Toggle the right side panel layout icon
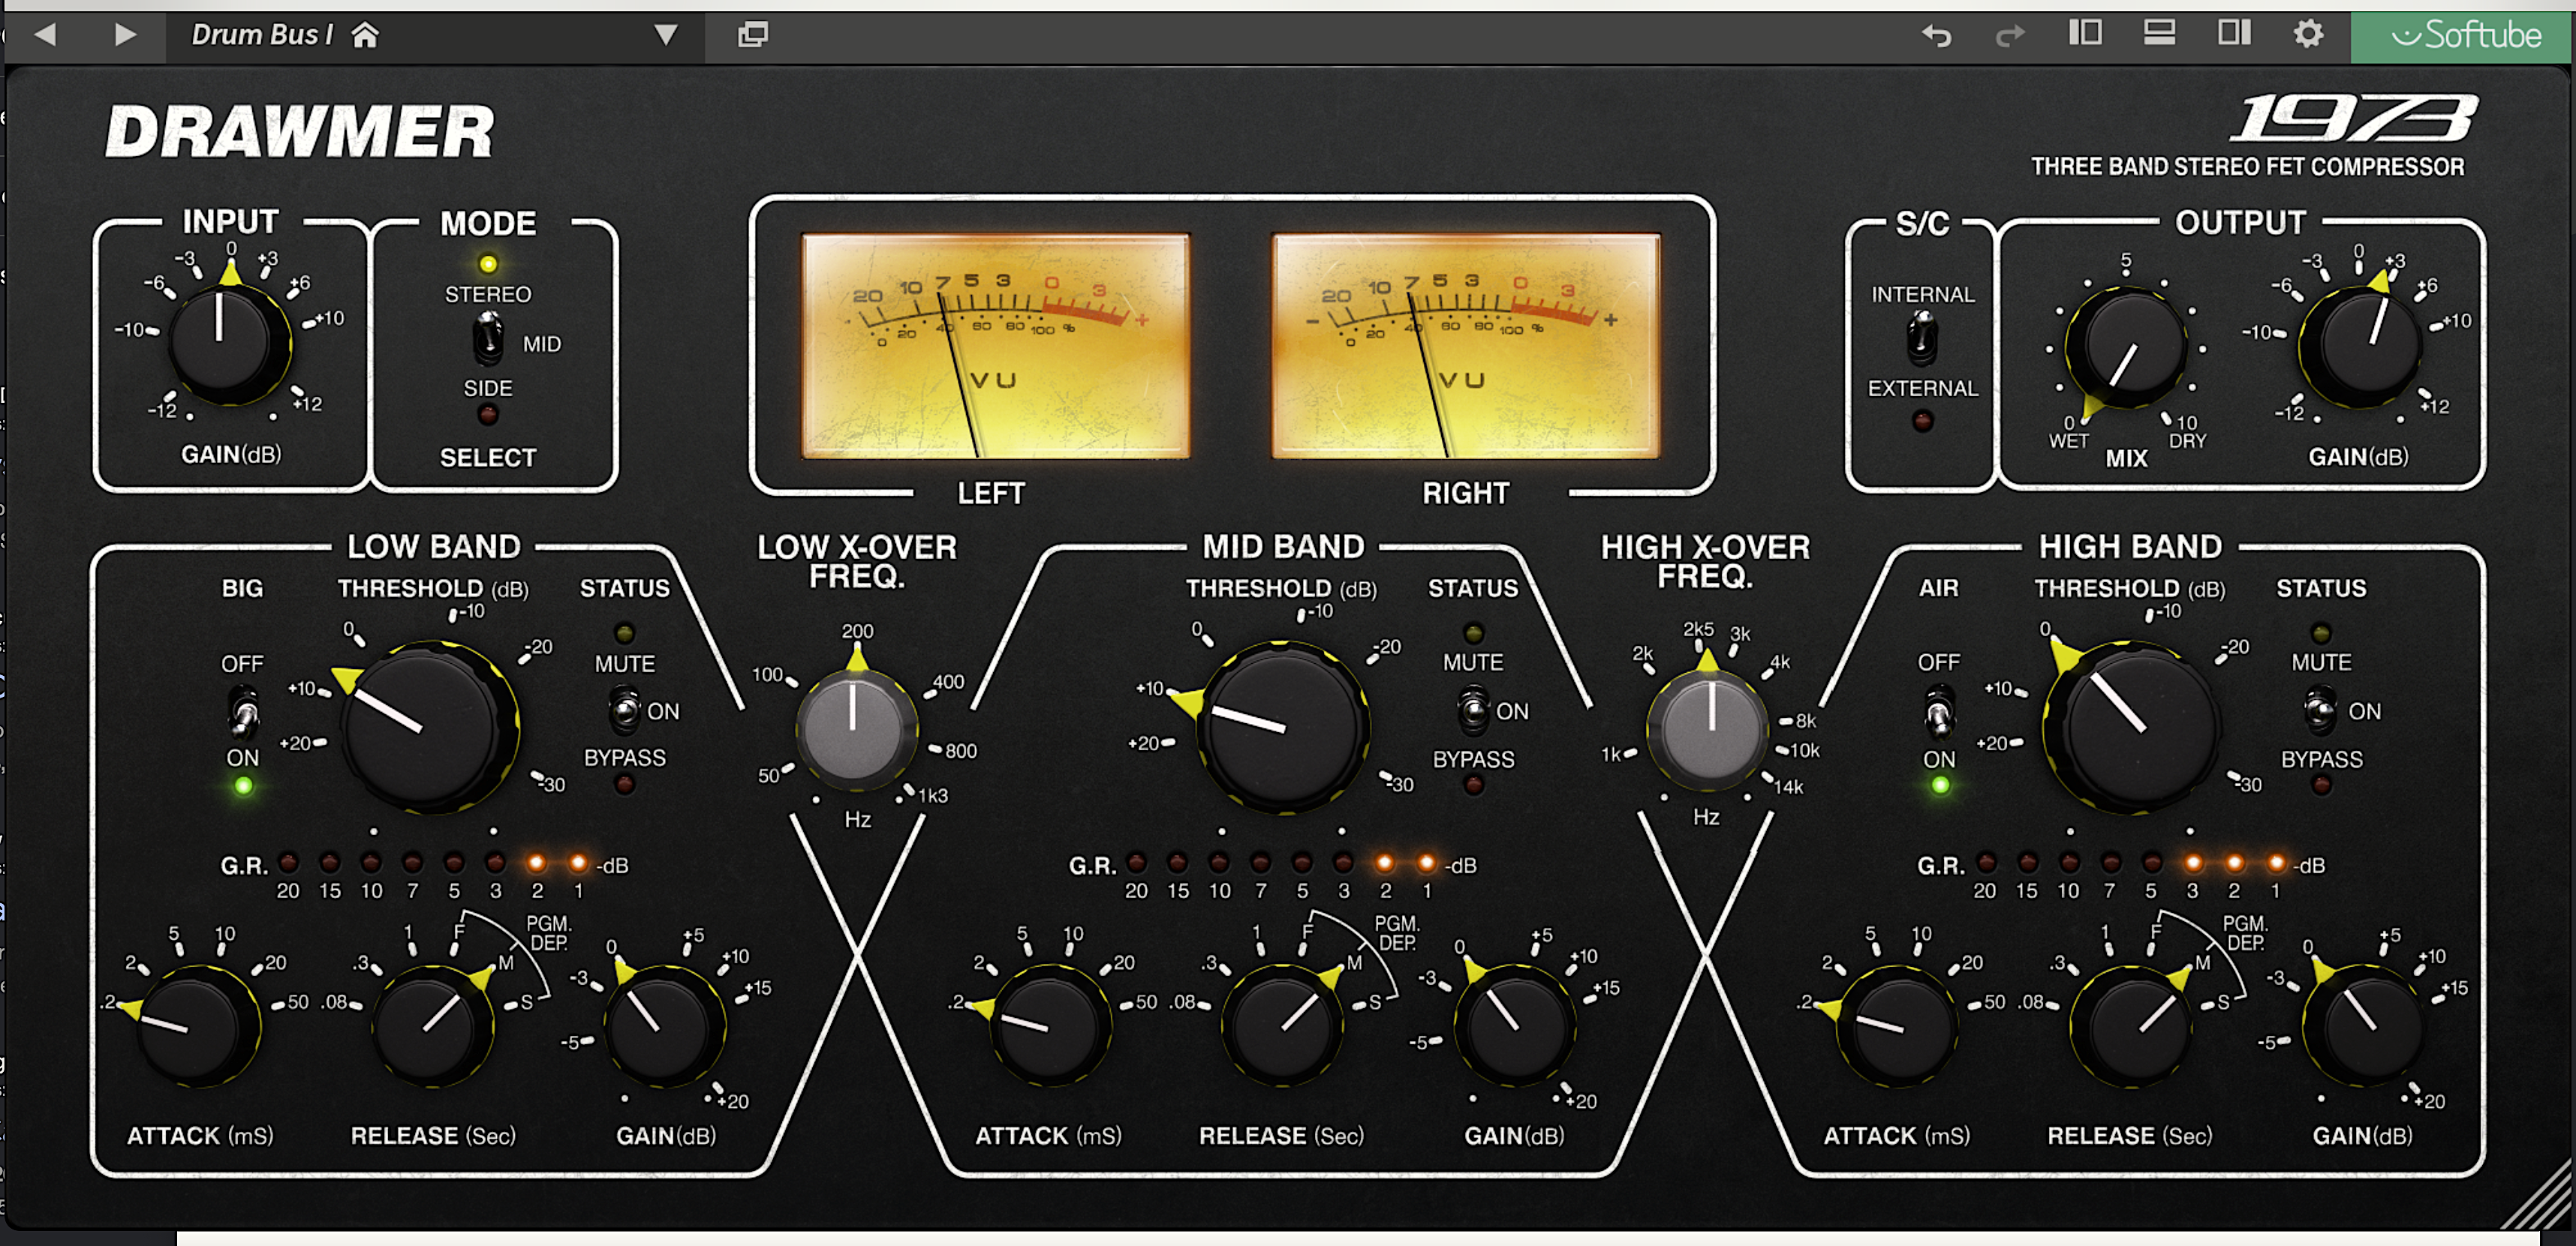The width and height of the screenshot is (2576, 1246). point(2234,33)
